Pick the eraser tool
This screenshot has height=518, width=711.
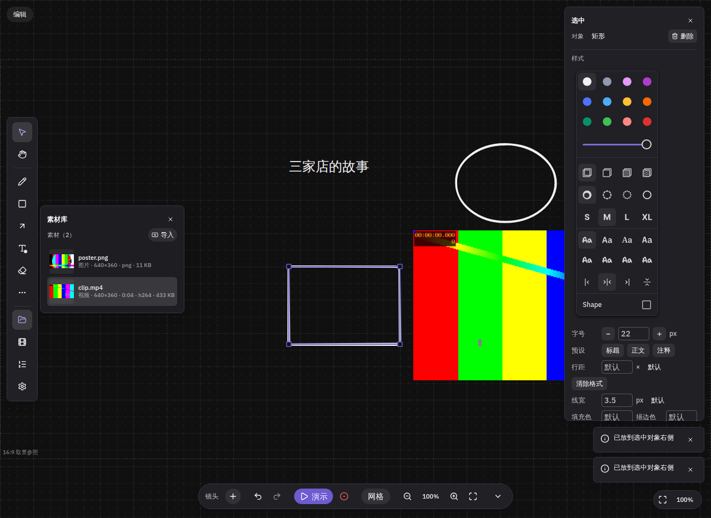pos(22,270)
